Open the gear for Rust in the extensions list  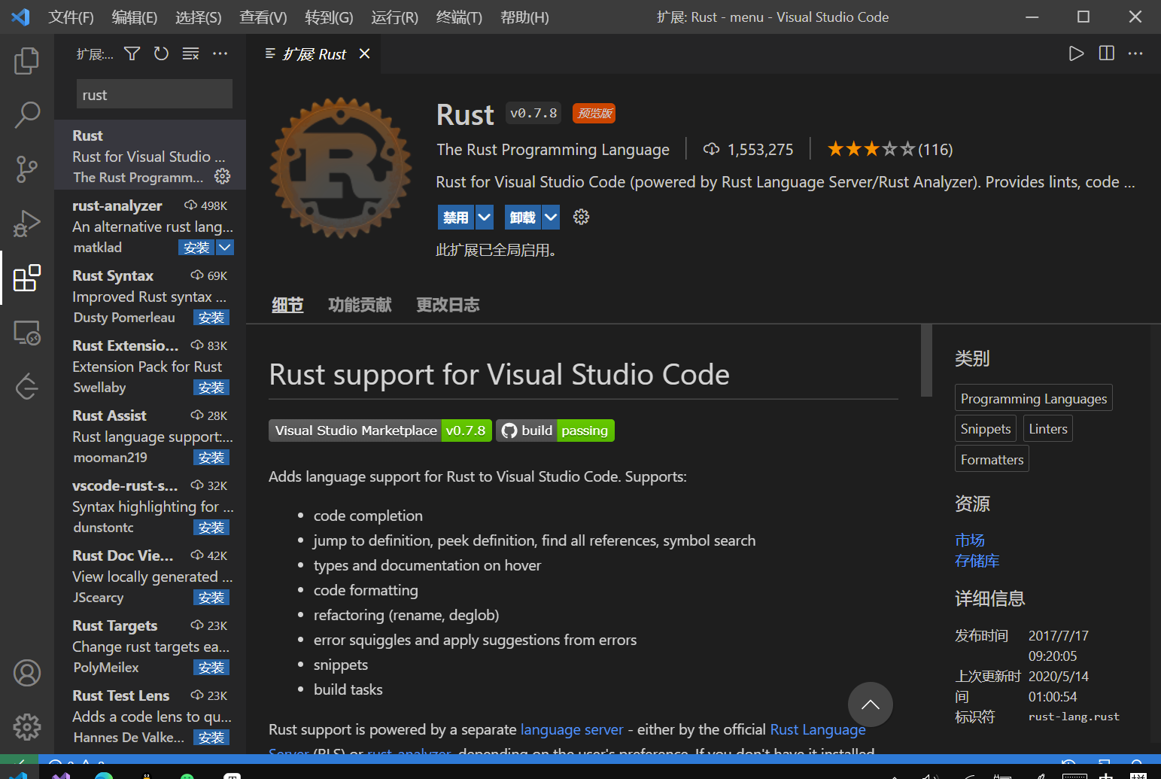coord(223,176)
